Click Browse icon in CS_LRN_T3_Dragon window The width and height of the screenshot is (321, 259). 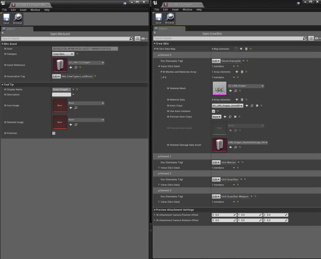point(170,18)
